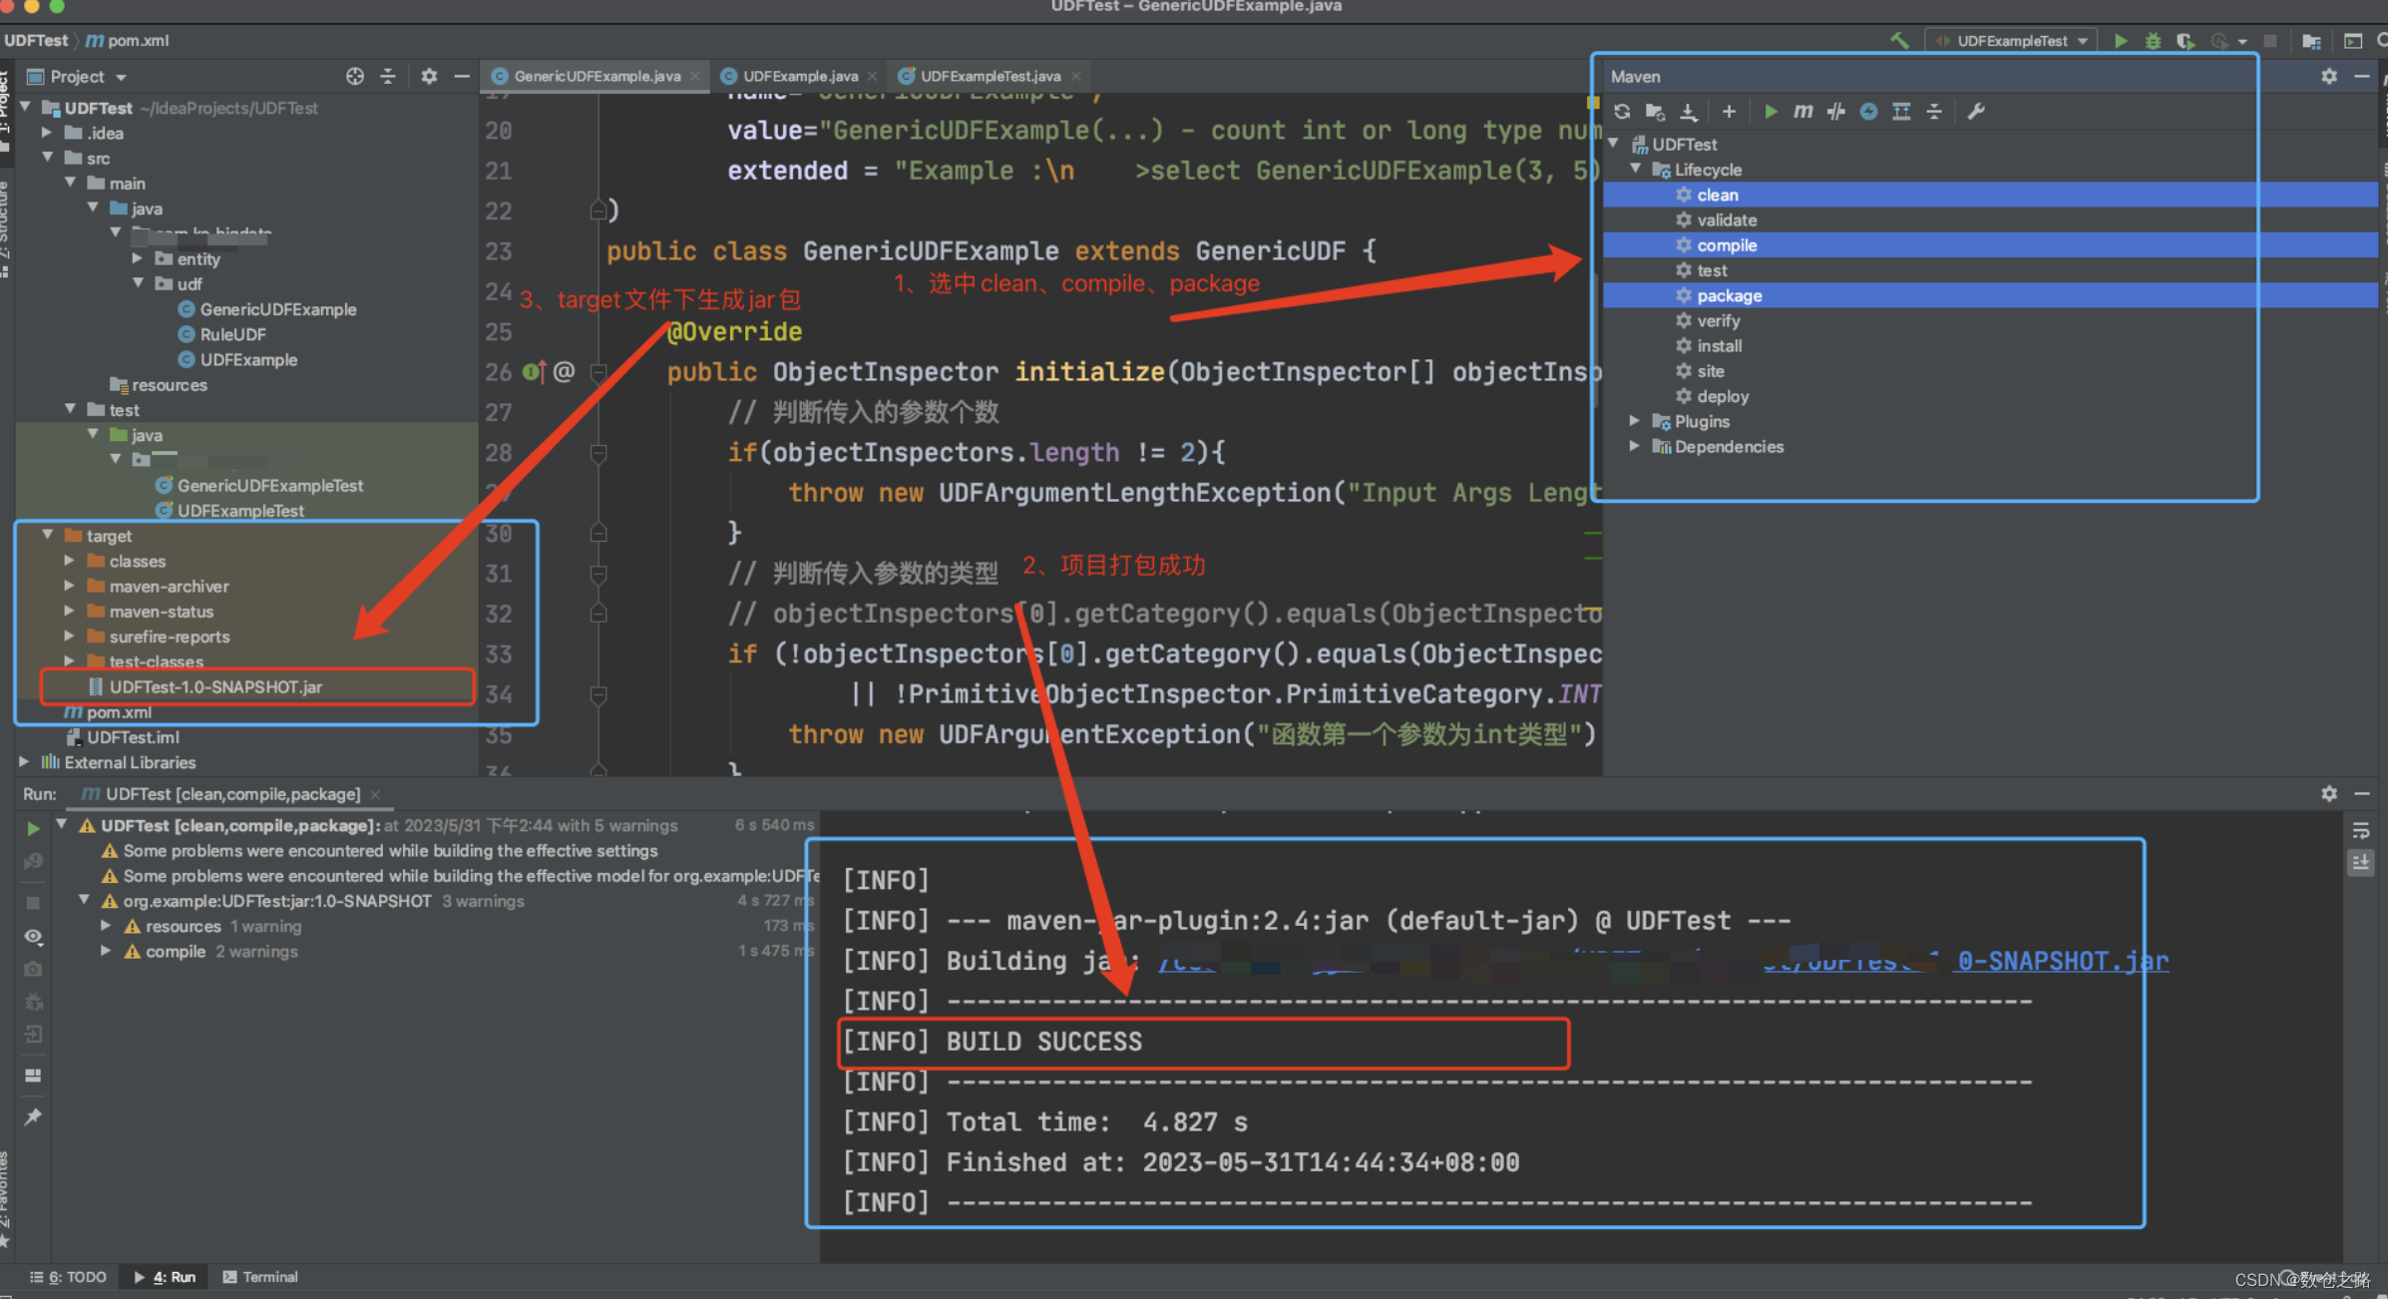Open the UDFExampleTest run configuration dropdown
The width and height of the screenshot is (2388, 1299).
point(2012,41)
